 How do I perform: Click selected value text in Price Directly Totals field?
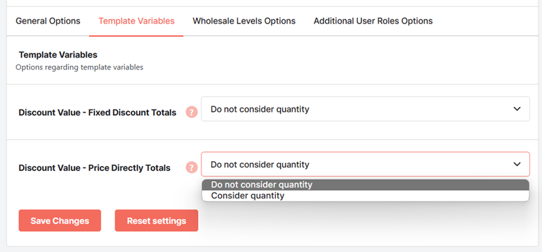click(x=260, y=165)
